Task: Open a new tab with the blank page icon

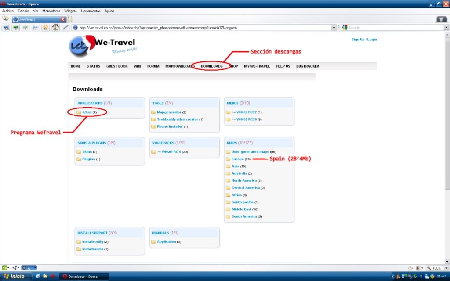Action: tap(70, 19)
